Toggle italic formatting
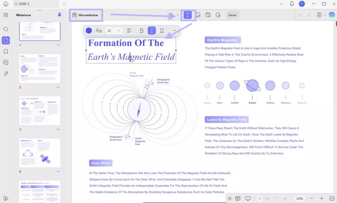 [x=152, y=31]
